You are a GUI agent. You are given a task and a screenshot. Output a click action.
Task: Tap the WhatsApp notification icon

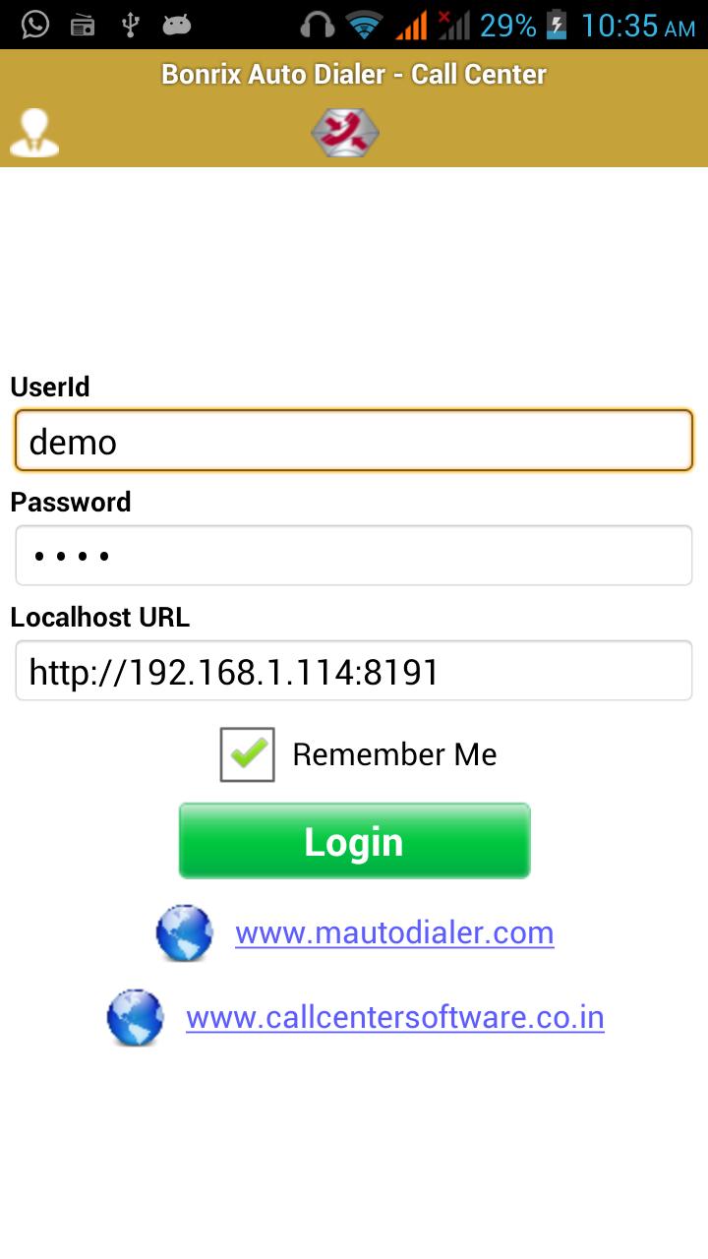pyautogui.click(x=35, y=25)
